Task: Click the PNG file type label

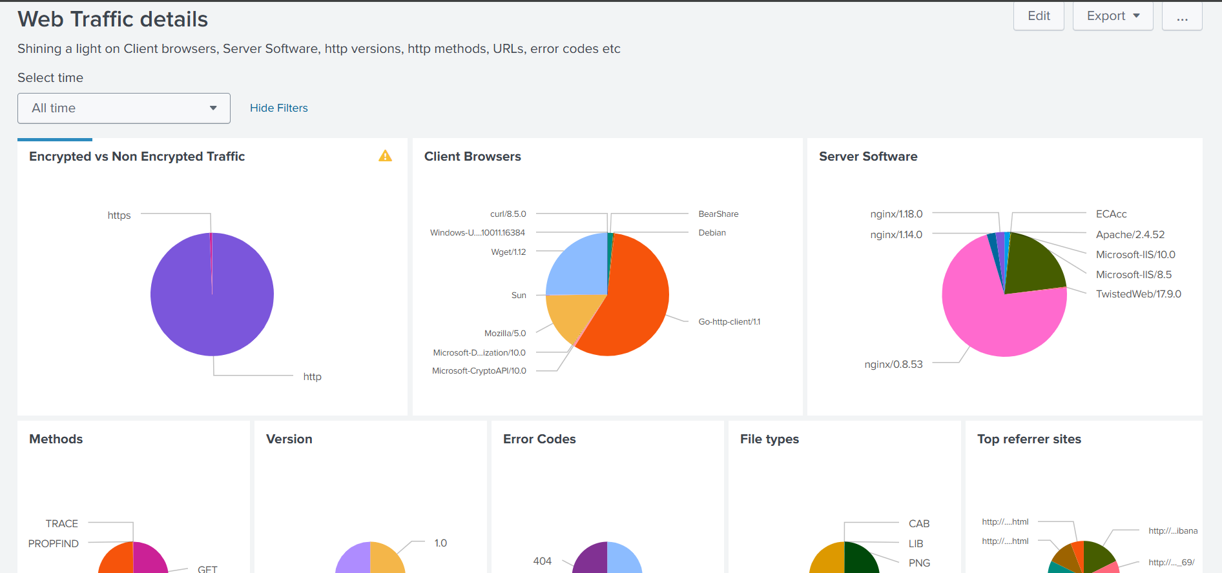Action: point(919,563)
